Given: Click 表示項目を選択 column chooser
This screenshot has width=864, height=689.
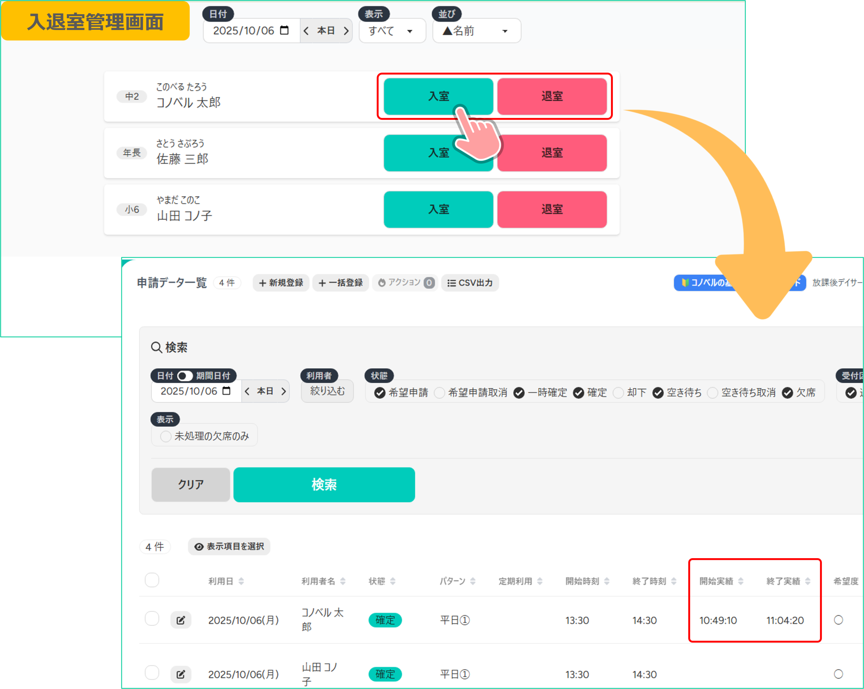Looking at the screenshot, I should pos(229,546).
